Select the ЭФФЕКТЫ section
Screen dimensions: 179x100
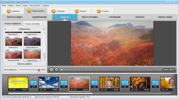pyautogui.click(x=65, y=17)
